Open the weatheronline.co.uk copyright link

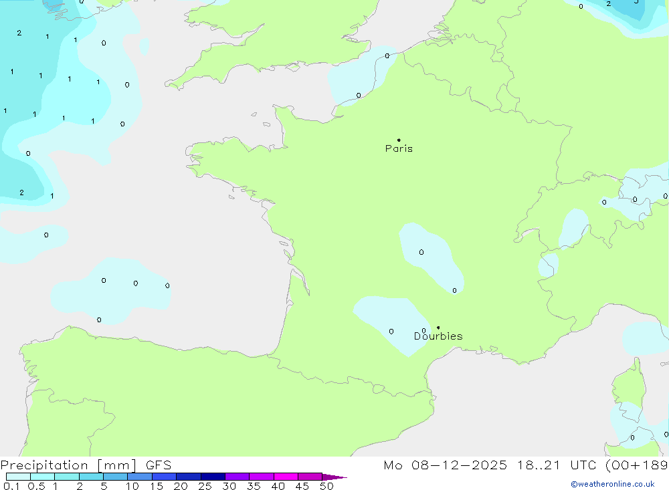(613, 484)
